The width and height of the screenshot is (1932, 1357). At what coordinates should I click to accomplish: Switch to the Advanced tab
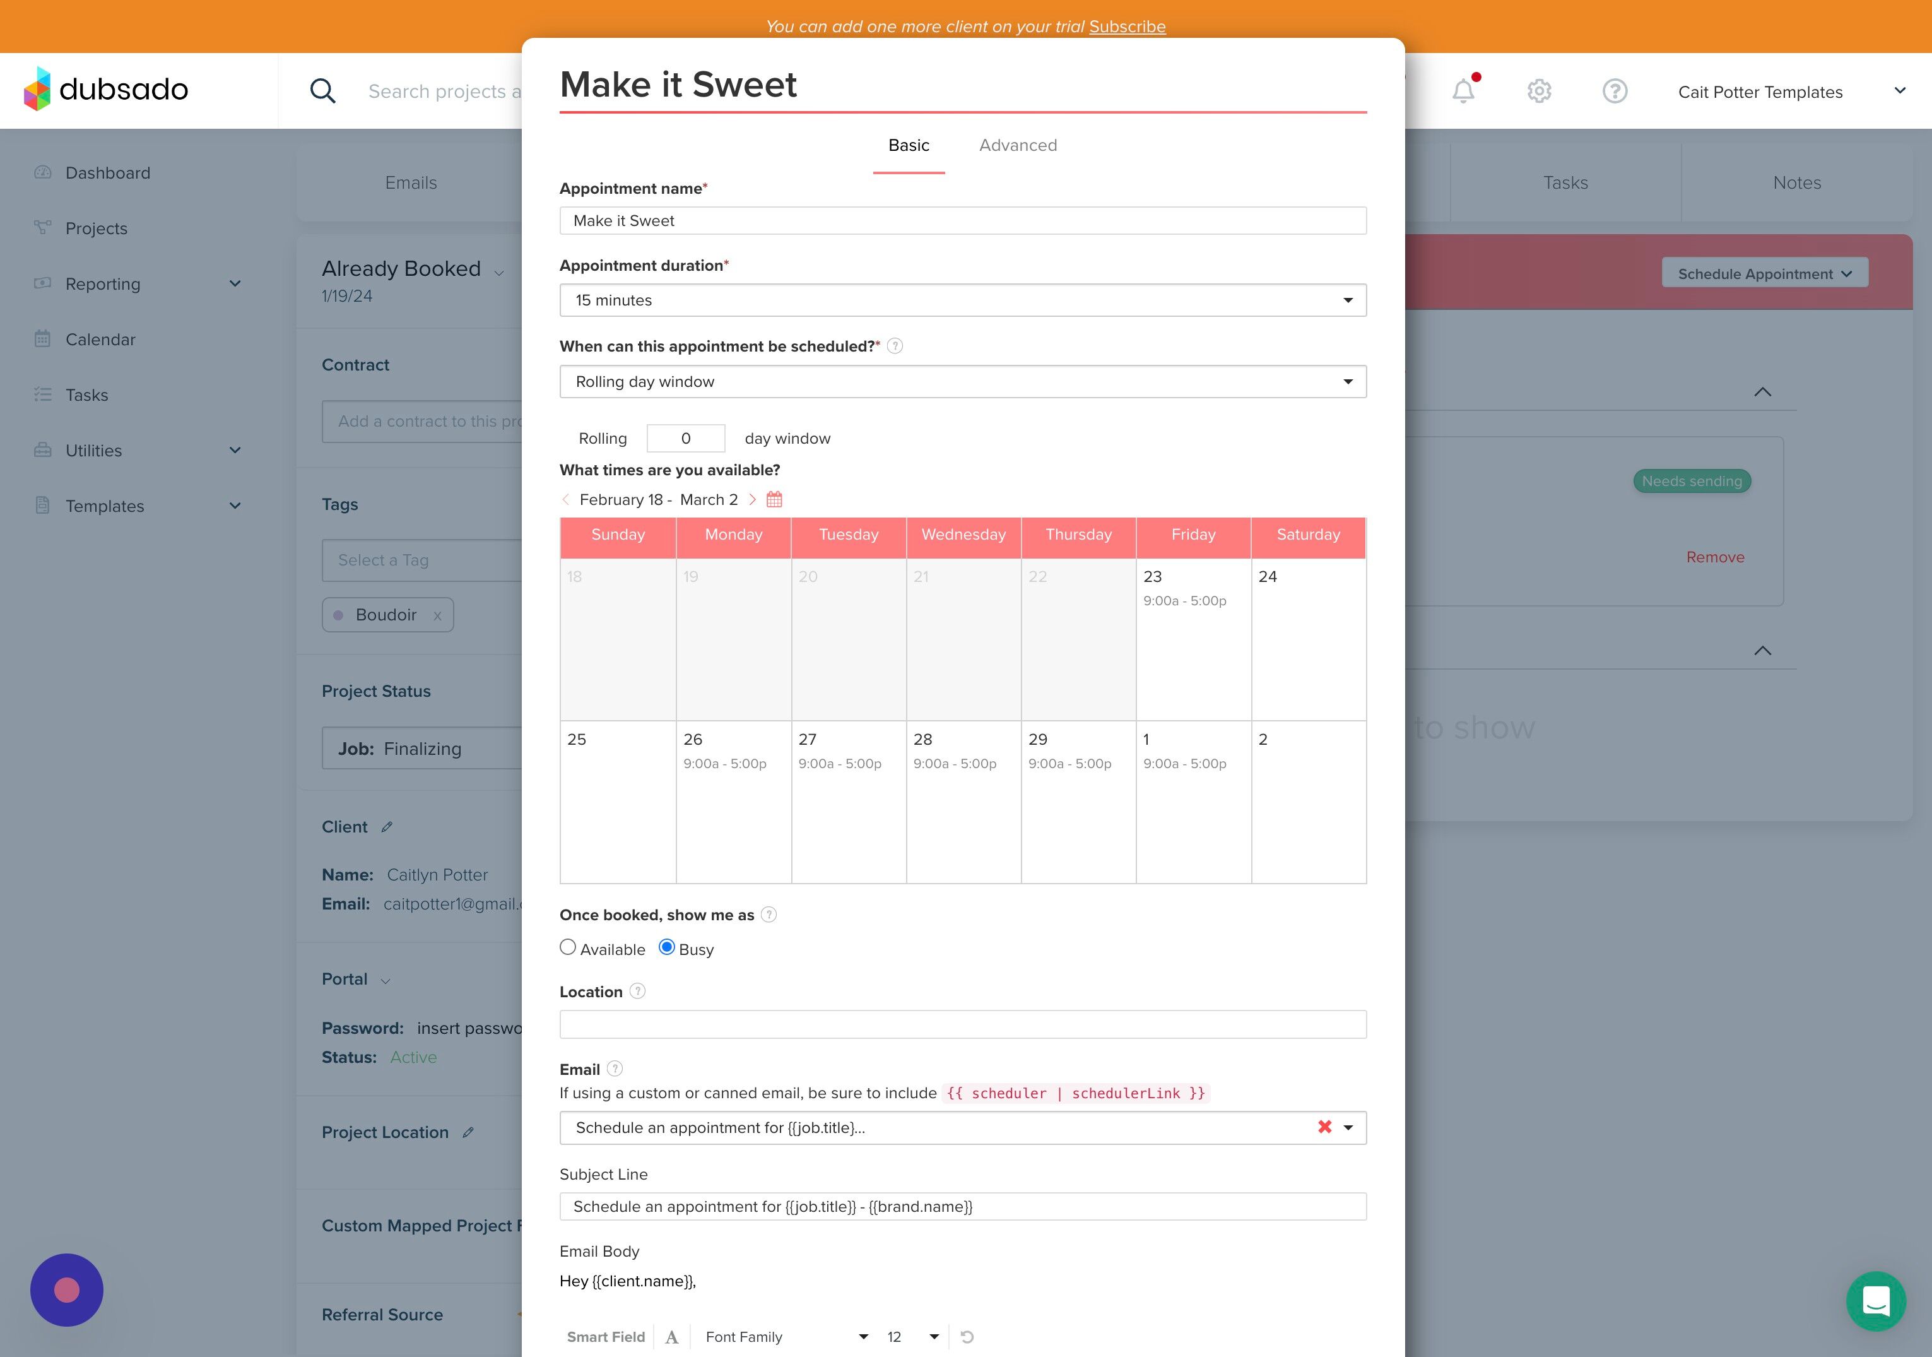(x=1017, y=146)
